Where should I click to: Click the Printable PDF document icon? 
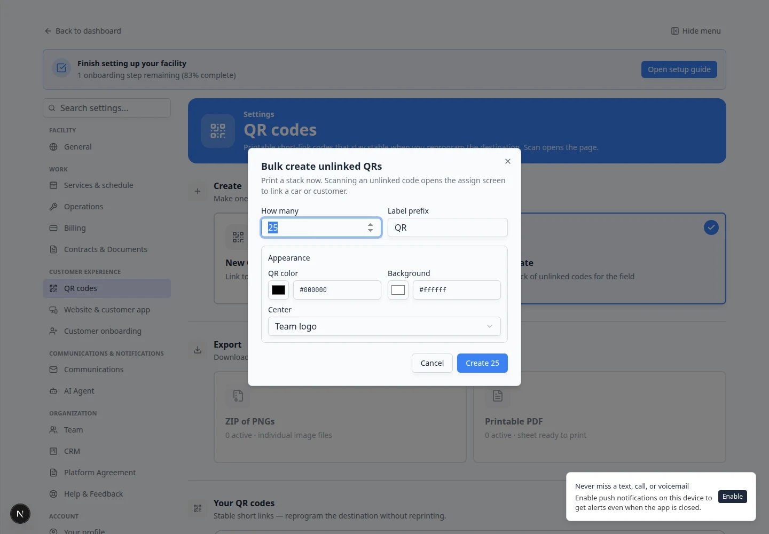(x=498, y=396)
